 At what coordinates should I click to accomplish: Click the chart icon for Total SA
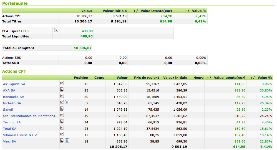pyautogui.click(x=62, y=128)
